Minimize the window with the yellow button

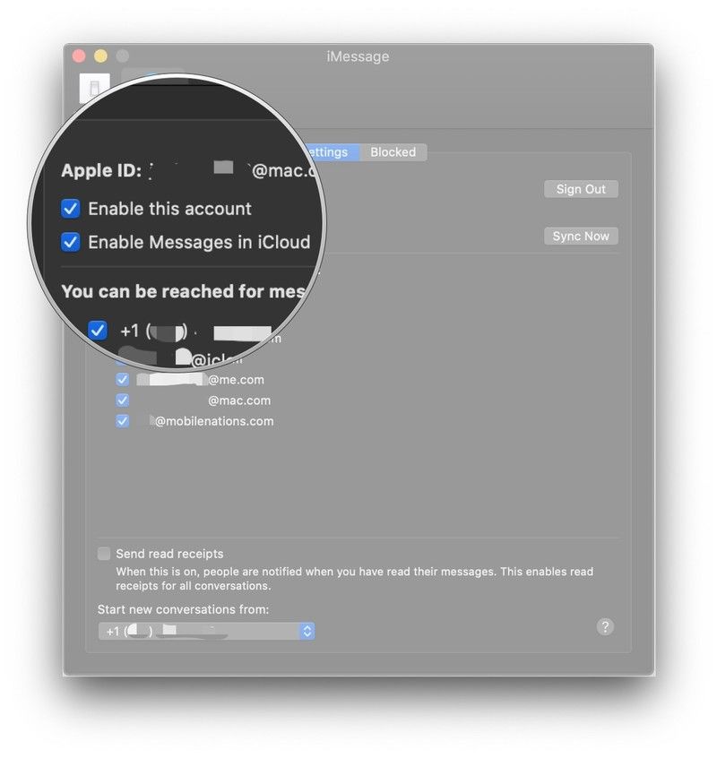coord(100,56)
